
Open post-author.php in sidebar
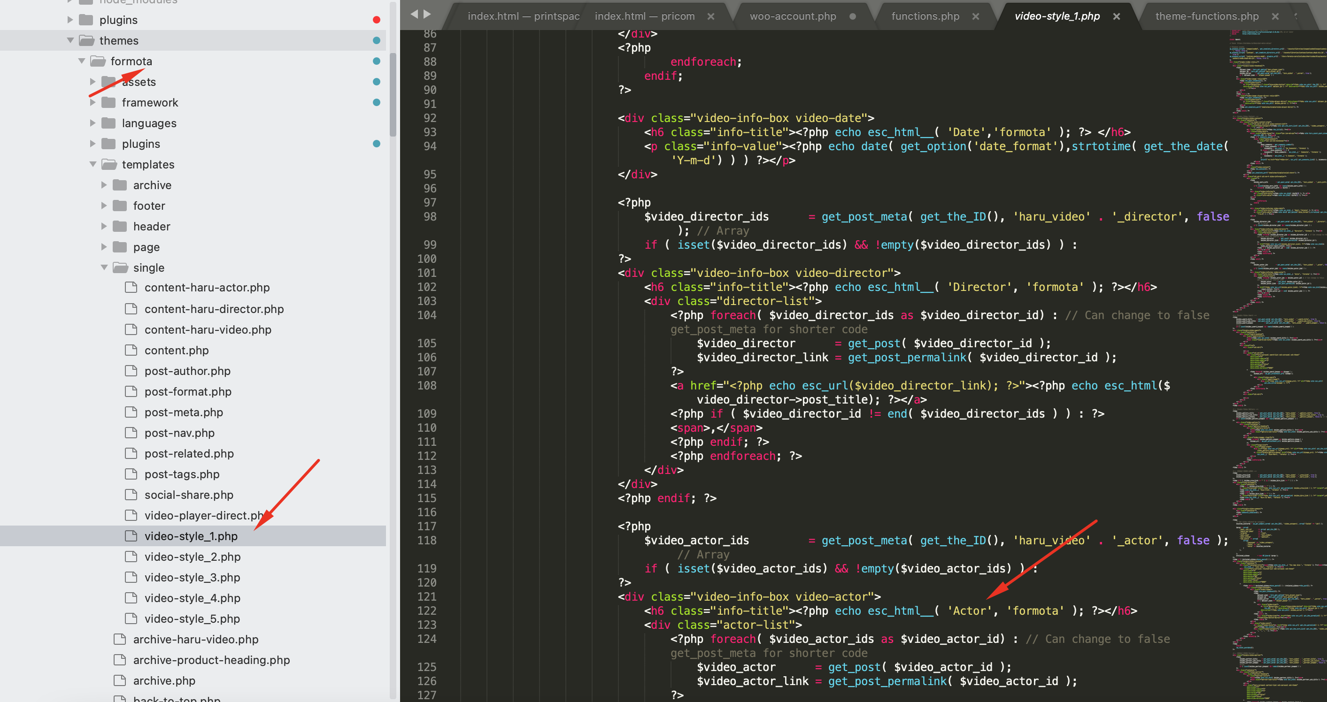pyautogui.click(x=187, y=371)
